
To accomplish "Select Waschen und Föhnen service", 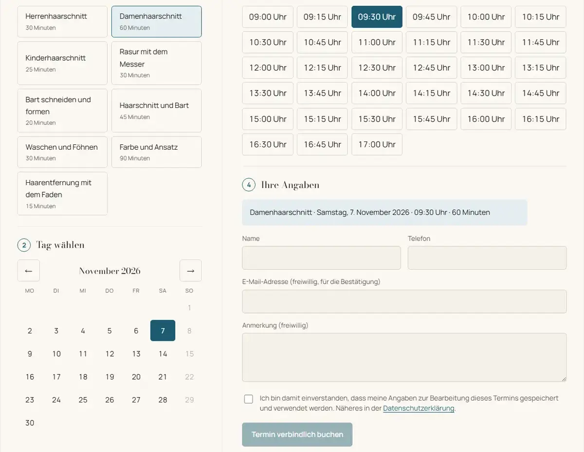I will click(x=62, y=152).
